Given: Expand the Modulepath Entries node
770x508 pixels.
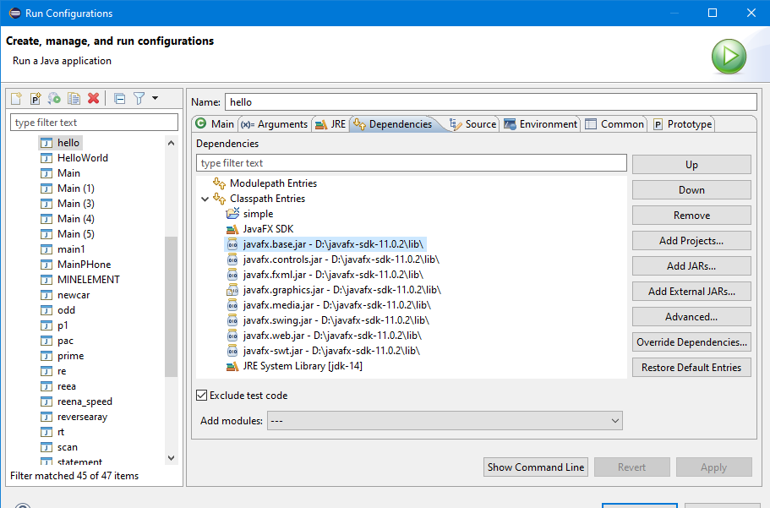Looking at the screenshot, I should 206,183.
